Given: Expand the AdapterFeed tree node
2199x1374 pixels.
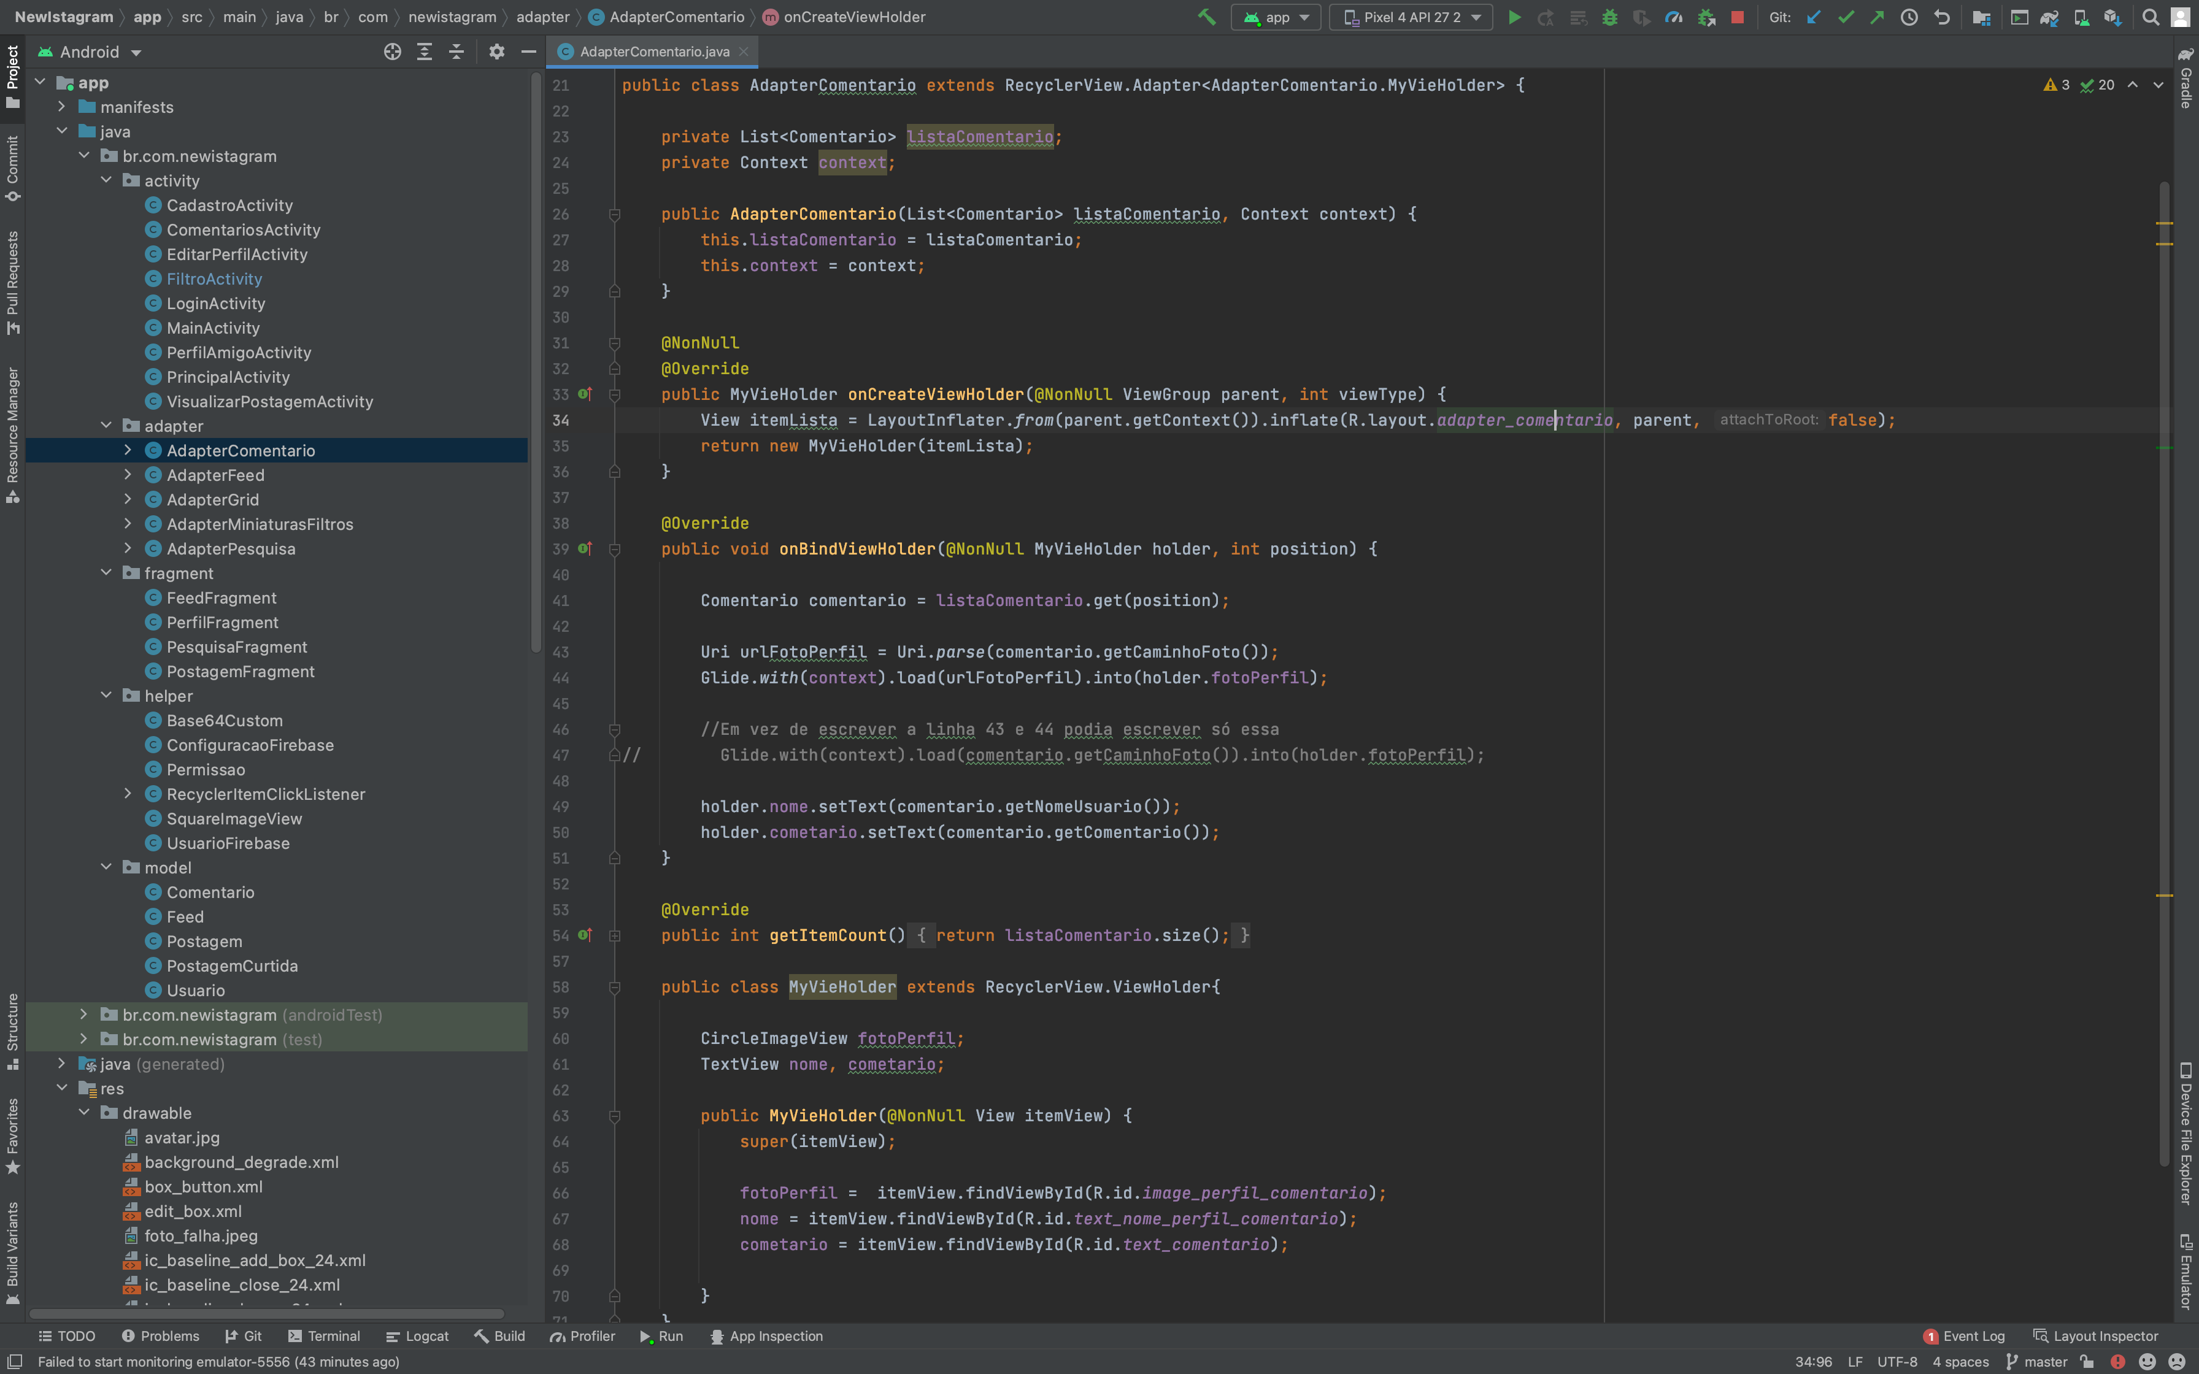Looking at the screenshot, I should [128, 474].
